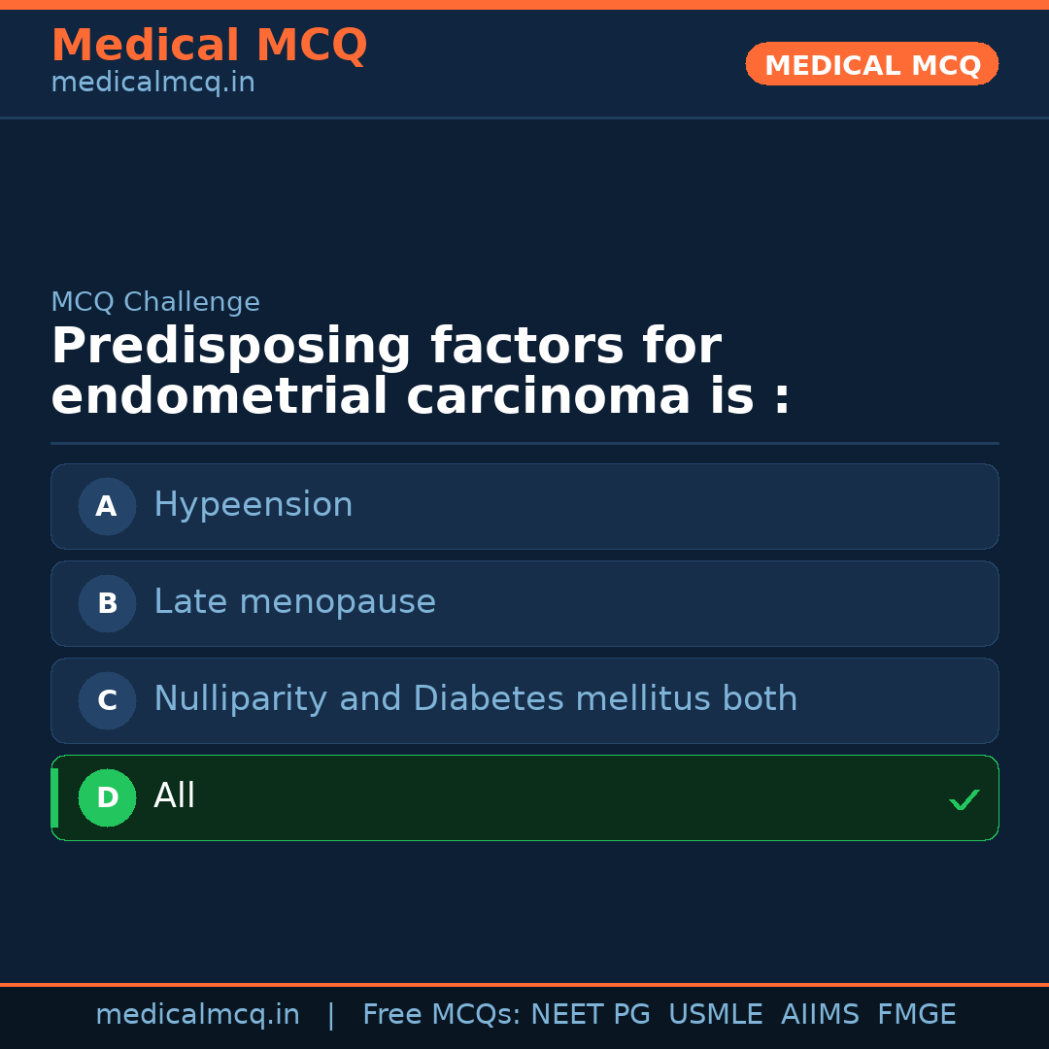Click the endometrial carcinoma question heading

[x=420, y=372]
